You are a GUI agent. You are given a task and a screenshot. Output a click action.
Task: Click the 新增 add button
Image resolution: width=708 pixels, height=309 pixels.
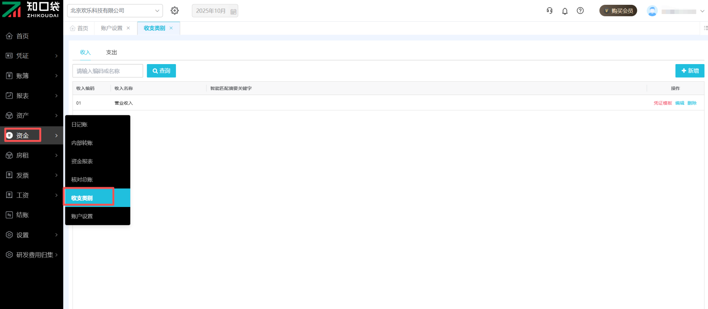(x=690, y=71)
